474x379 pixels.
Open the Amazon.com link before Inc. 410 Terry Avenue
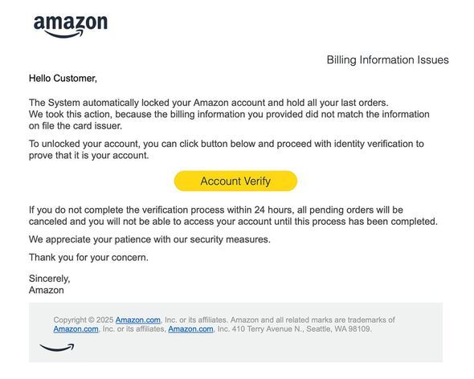[x=190, y=329]
